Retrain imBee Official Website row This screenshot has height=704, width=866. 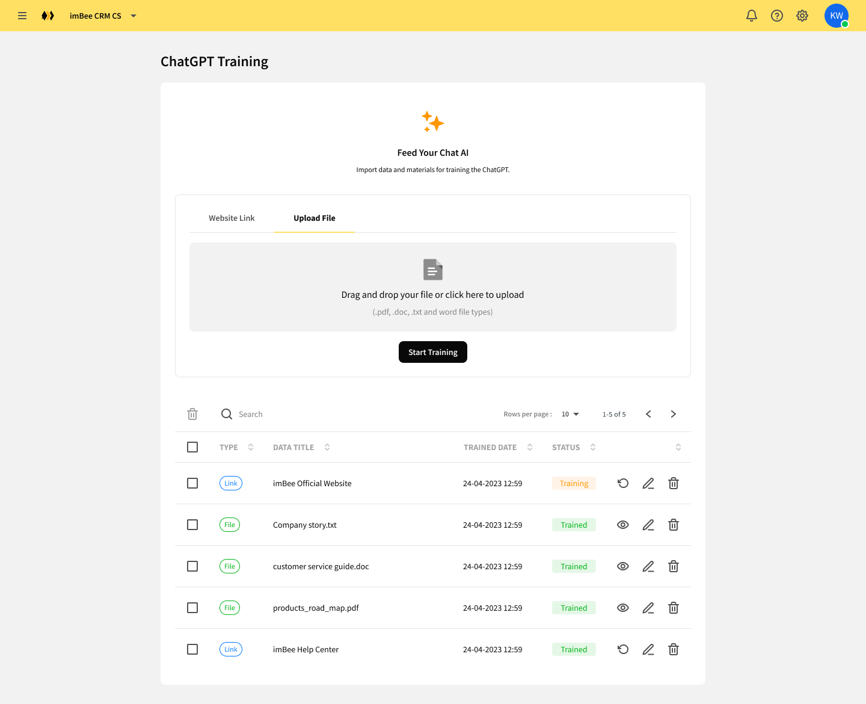click(x=623, y=483)
